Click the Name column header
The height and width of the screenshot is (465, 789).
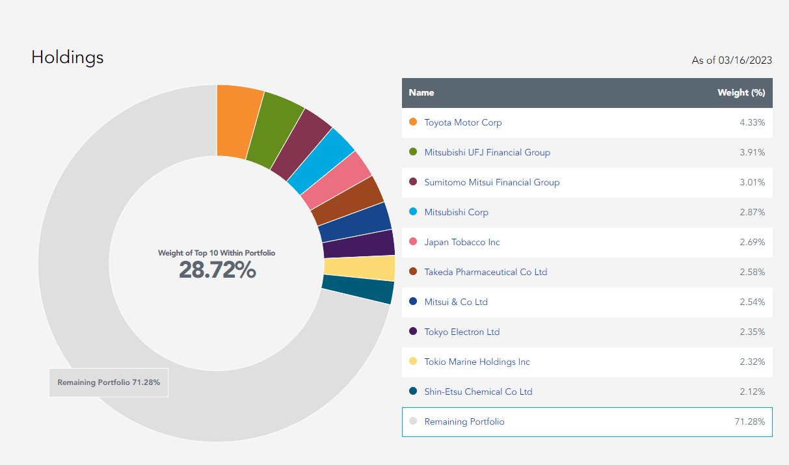(421, 92)
